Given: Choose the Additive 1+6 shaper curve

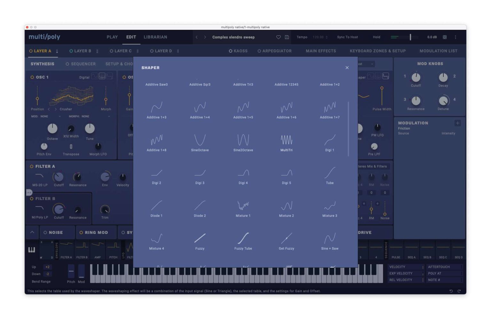Looking at the screenshot, I should 286,110.
